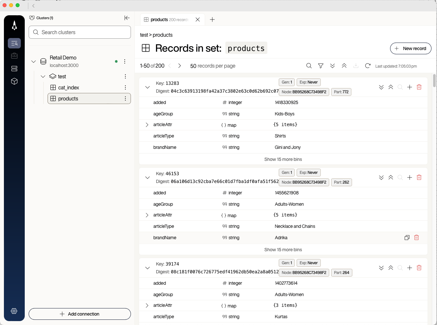Collapse the Retail Demo cluster tree
This screenshot has width=437, height=325.
pyautogui.click(x=34, y=61)
